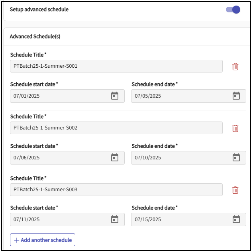Edit the PTBatch25-1-Summer-S001 title field
The height and width of the screenshot is (251, 251).
point(116,66)
